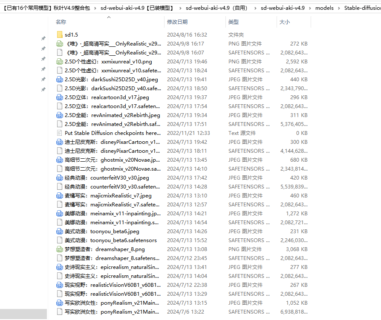Image resolution: width=381 pixels, height=320 pixels.
Task: Sort by the 大小 column header
Action: [285, 22]
